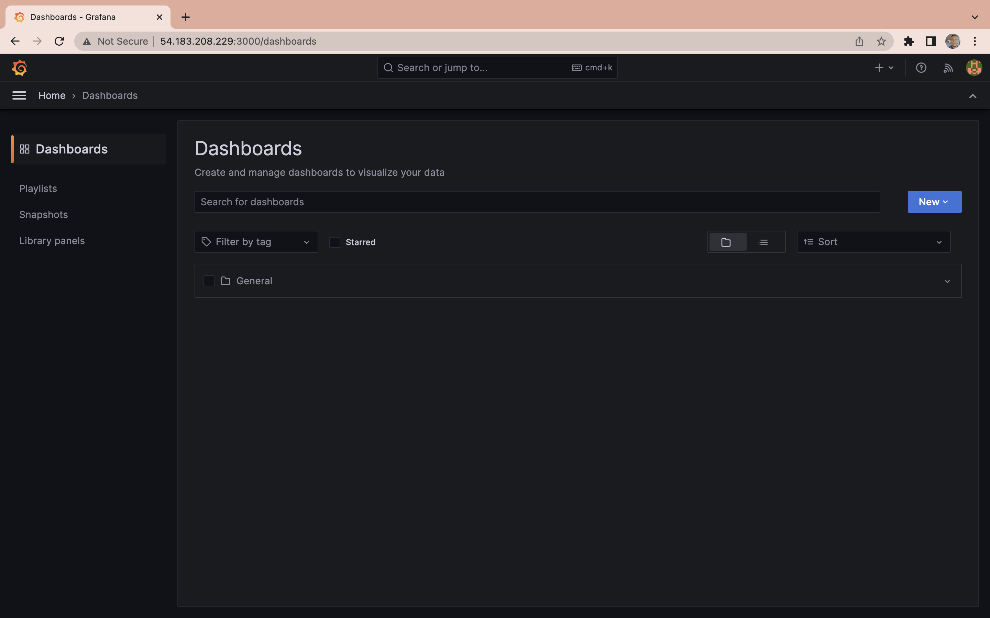Image resolution: width=990 pixels, height=618 pixels.
Task: Open the news feed RSS icon
Action: (x=948, y=67)
